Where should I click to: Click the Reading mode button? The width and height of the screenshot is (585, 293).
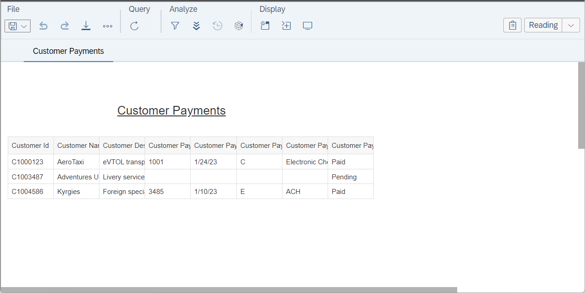click(x=543, y=25)
